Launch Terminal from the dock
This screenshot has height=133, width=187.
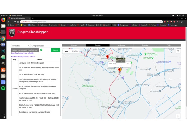pyautogui.click(x=3, y=32)
